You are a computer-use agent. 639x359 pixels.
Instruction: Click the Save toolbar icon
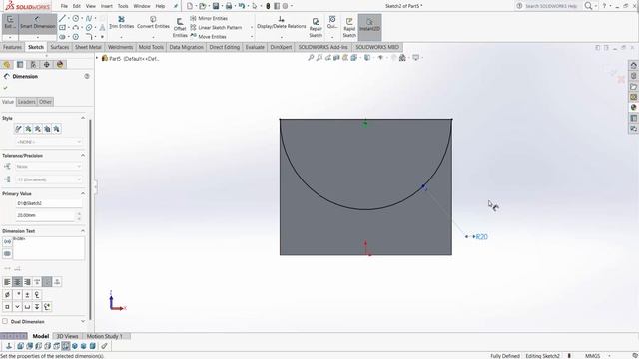click(x=216, y=6)
